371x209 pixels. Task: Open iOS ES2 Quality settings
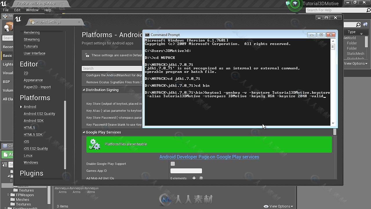click(x=36, y=149)
